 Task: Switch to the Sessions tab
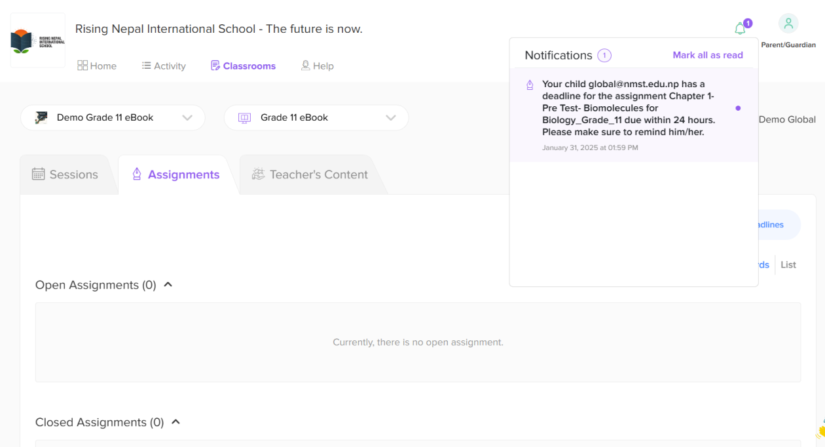[x=65, y=174]
